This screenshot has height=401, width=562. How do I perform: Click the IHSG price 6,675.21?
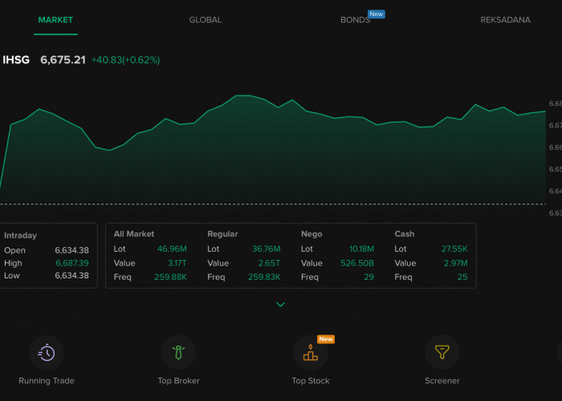[x=63, y=60]
